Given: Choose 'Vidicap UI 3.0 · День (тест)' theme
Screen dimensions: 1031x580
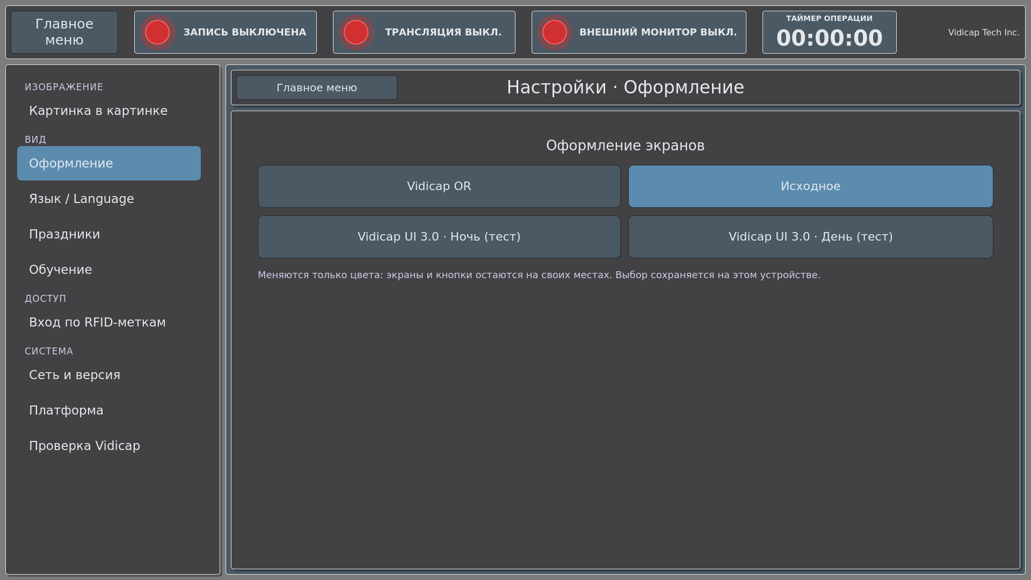Looking at the screenshot, I should click(x=811, y=237).
